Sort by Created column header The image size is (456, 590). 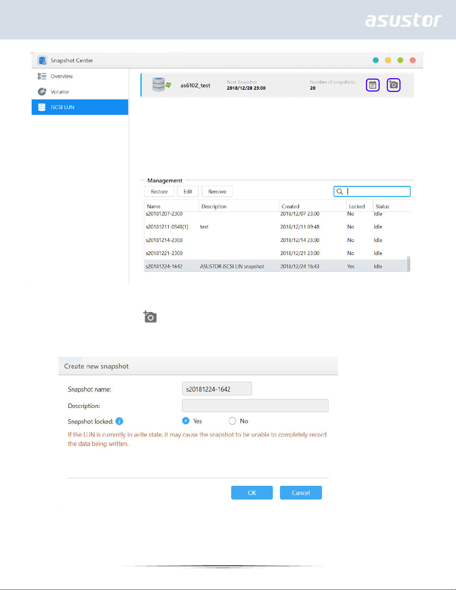pos(313,206)
